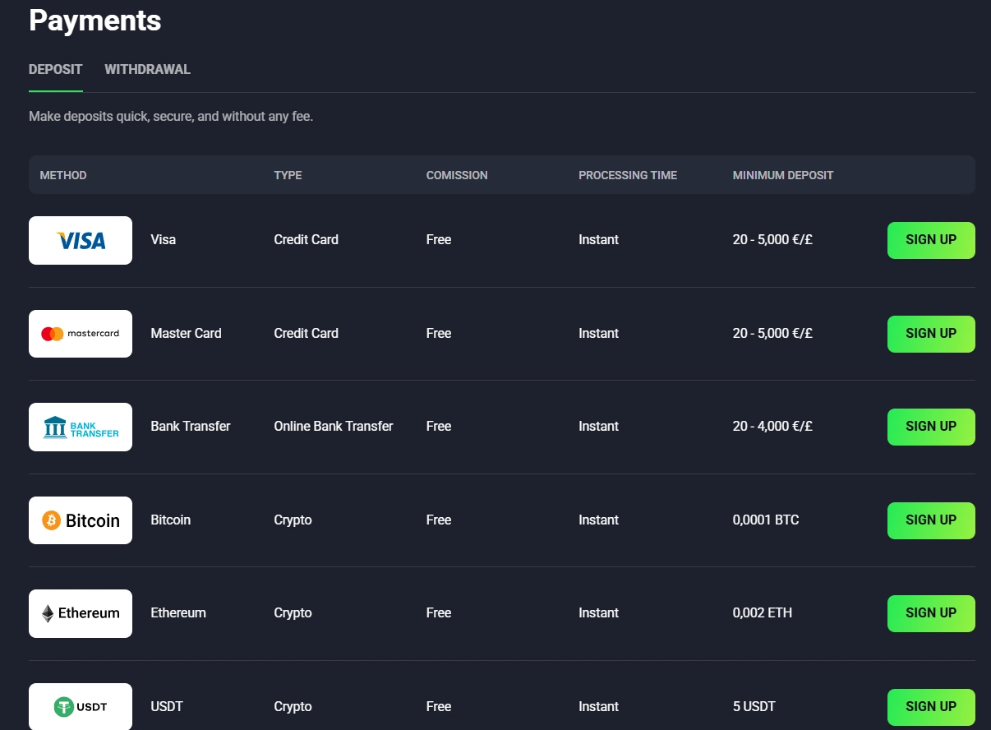This screenshot has height=730, width=991.
Task: Sign up using the USDT row button
Action: pos(931,707)
